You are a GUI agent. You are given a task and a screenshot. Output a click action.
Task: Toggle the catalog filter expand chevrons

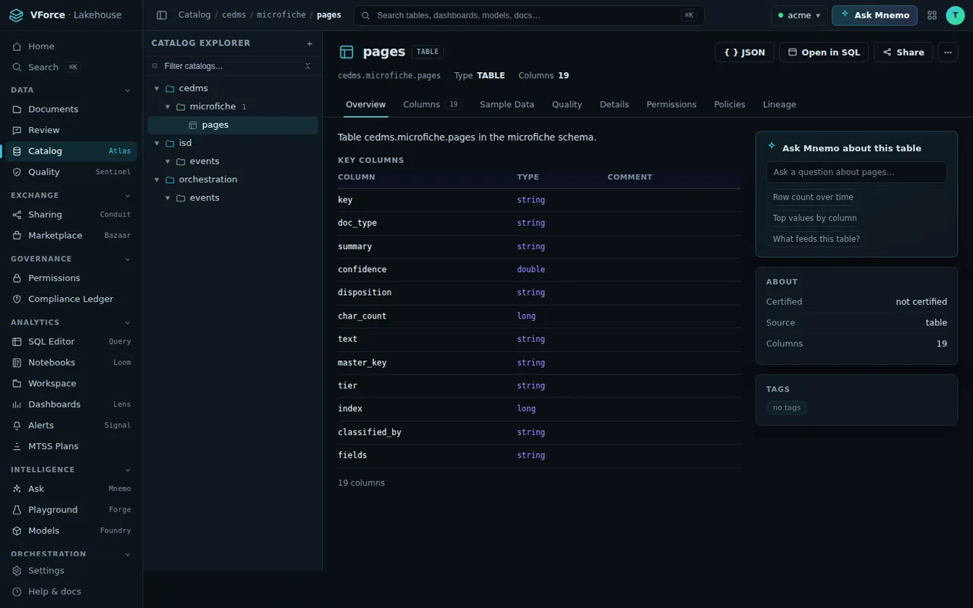(x=308, y=66)
